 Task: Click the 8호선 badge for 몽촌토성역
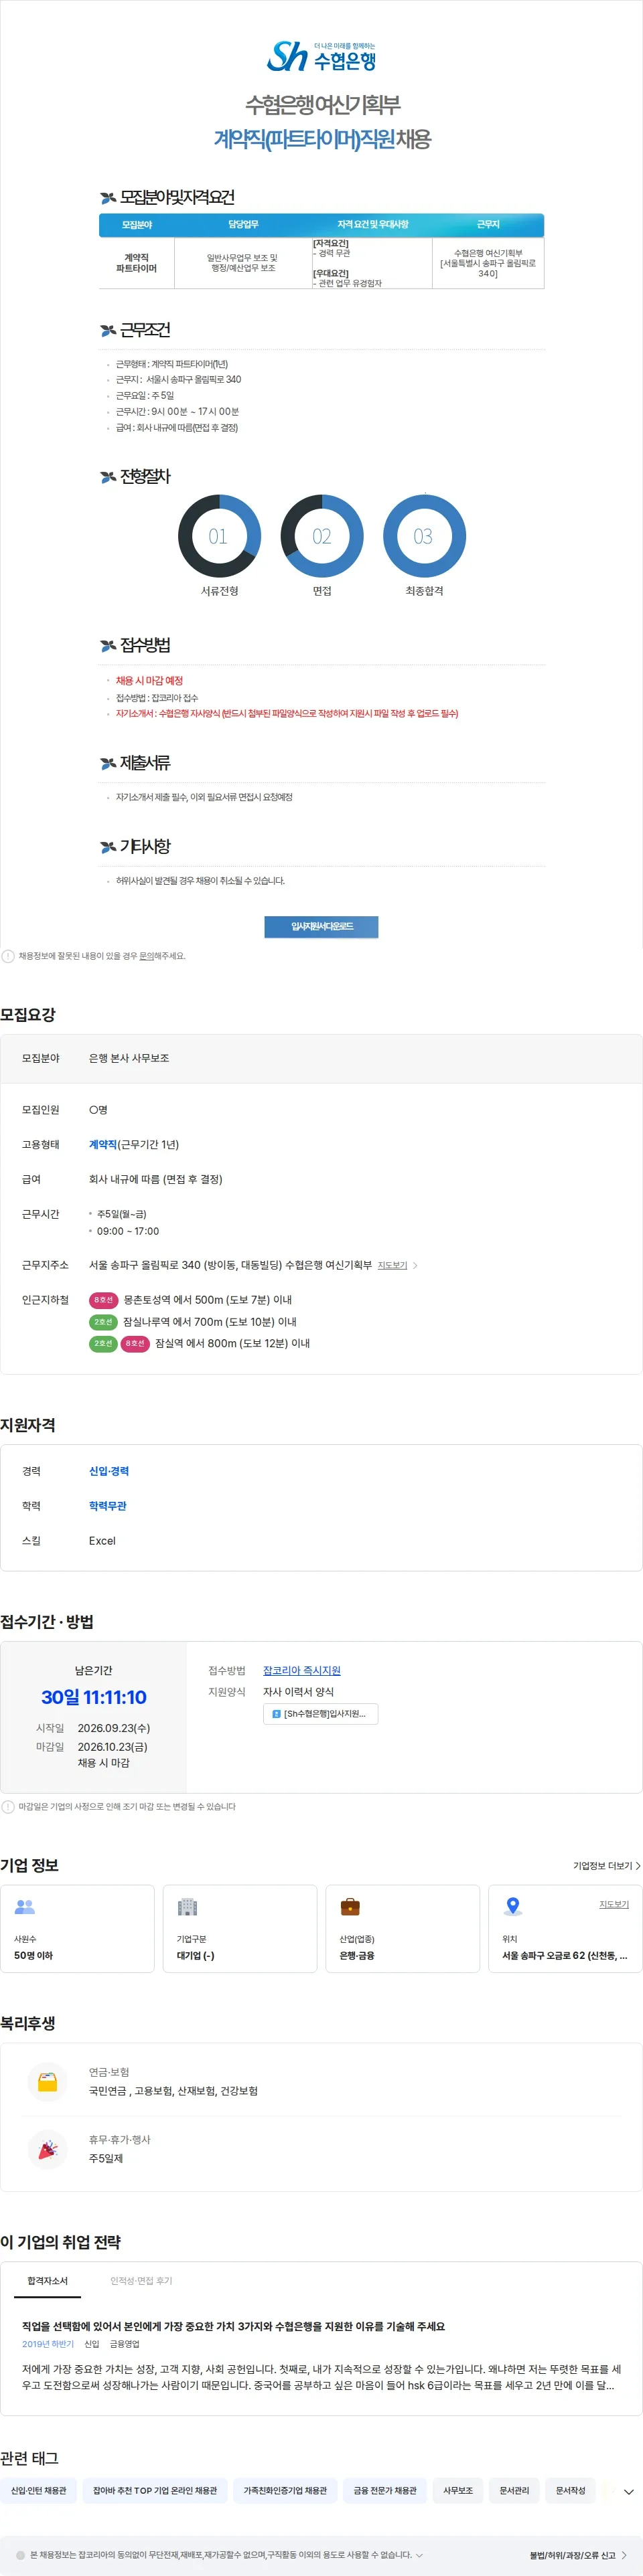pos(104,1300)
